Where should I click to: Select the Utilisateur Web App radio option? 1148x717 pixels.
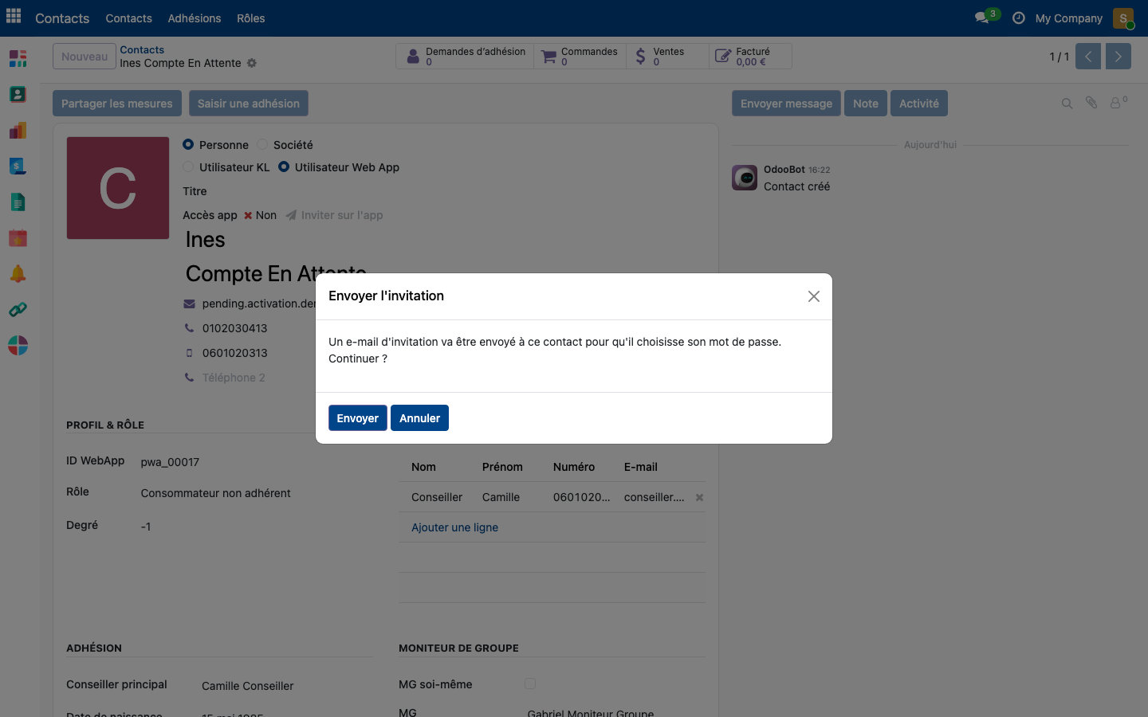pyautogui.click(x=284, y=167)
